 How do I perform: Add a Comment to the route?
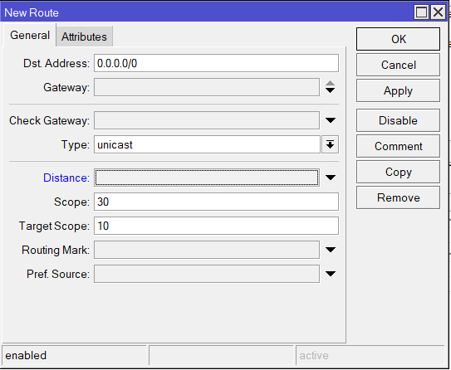(398, 146)
